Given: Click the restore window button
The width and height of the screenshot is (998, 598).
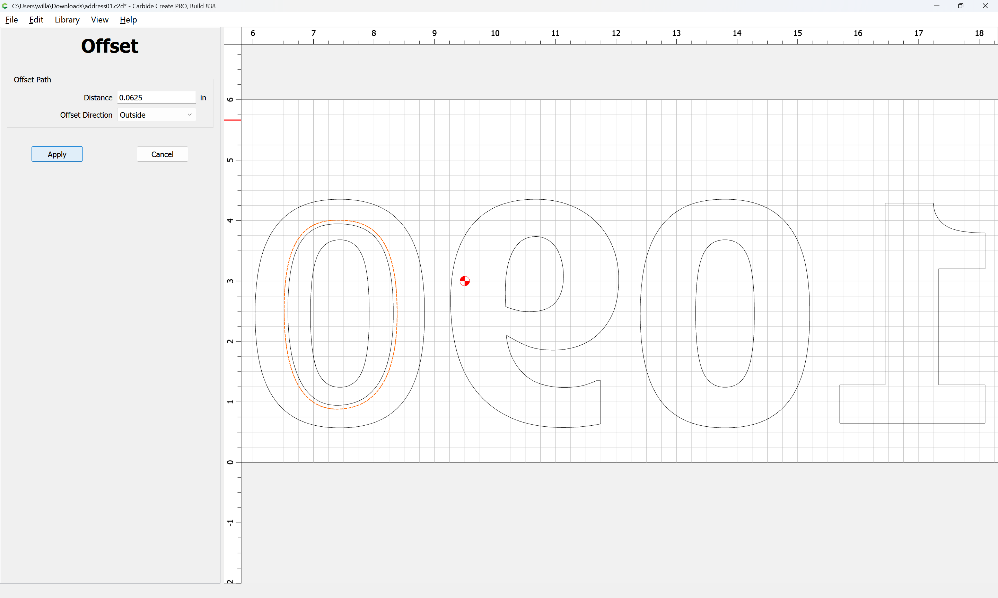Looking at the screenshot, I should click(961, 6).
